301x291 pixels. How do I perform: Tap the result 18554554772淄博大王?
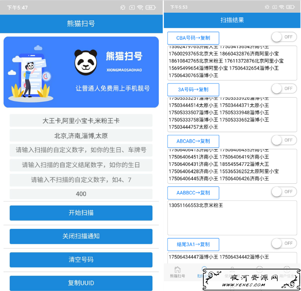(x=244, y=164)
